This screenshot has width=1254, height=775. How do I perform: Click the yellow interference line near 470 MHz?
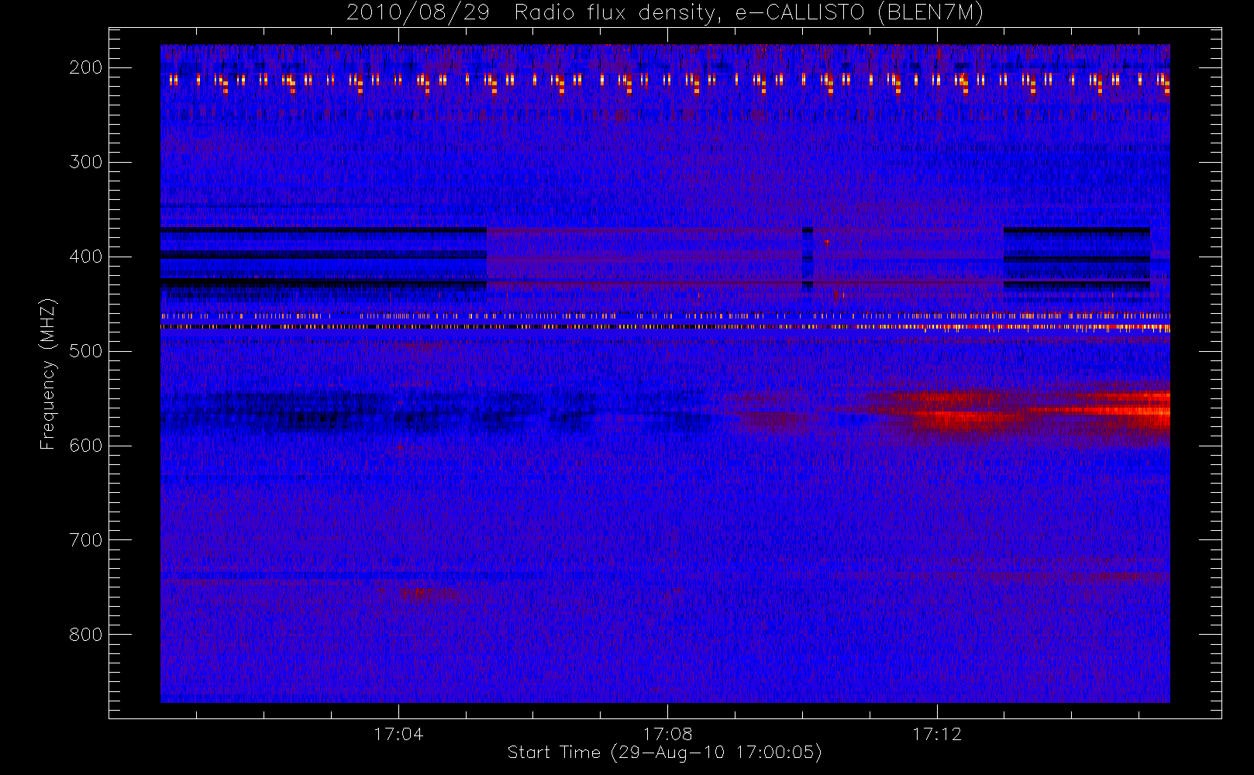coord(665,327)
